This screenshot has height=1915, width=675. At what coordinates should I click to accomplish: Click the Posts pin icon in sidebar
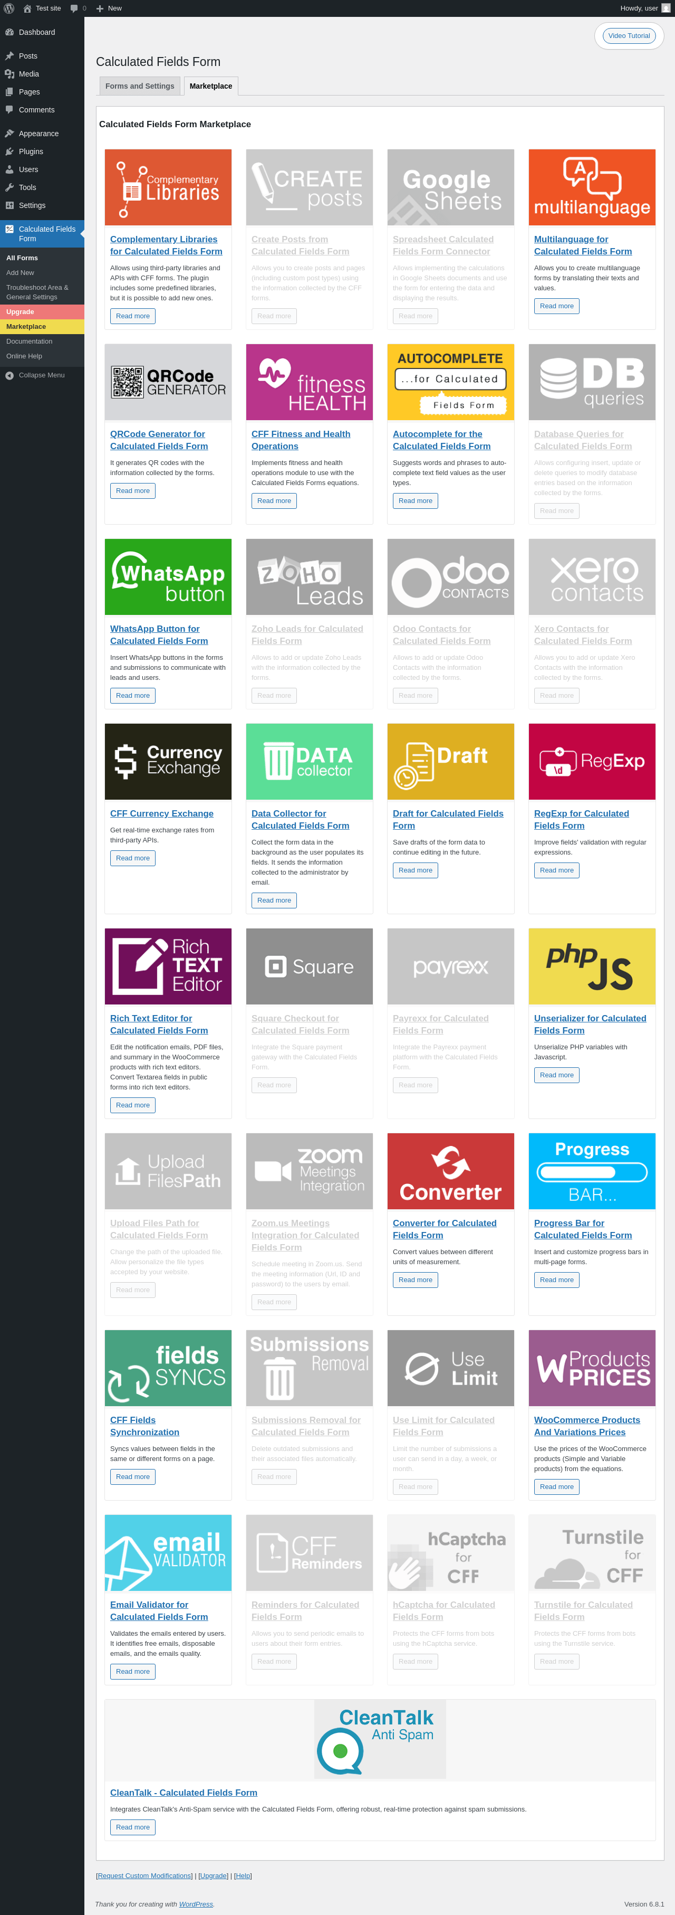coord(9,56)
